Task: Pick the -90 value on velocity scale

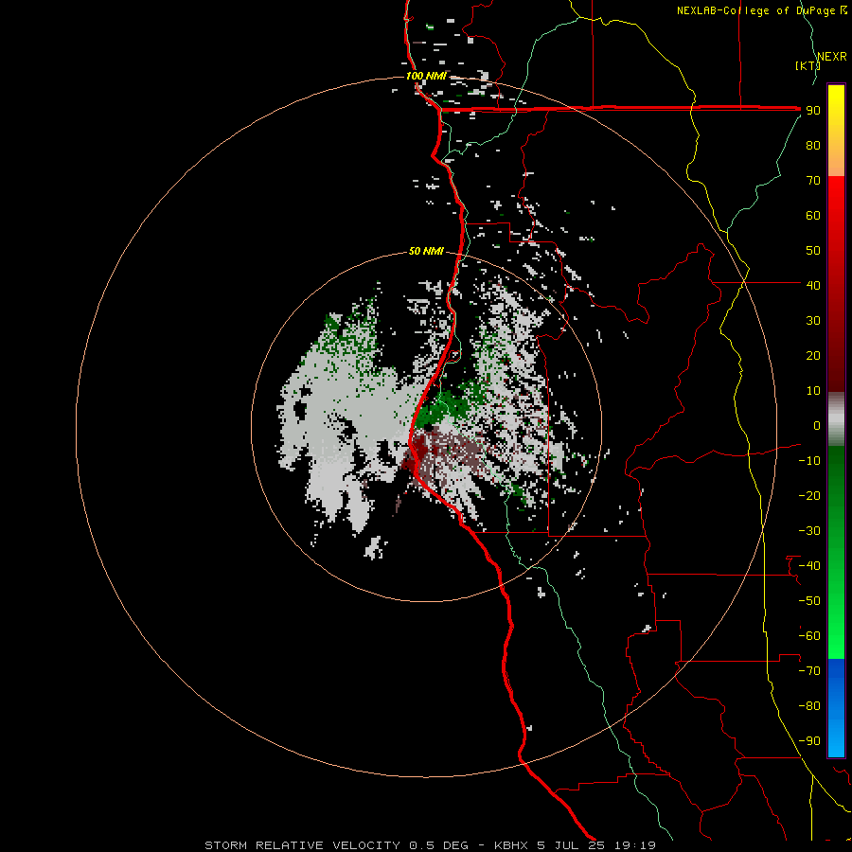Action: pos(809,741)
